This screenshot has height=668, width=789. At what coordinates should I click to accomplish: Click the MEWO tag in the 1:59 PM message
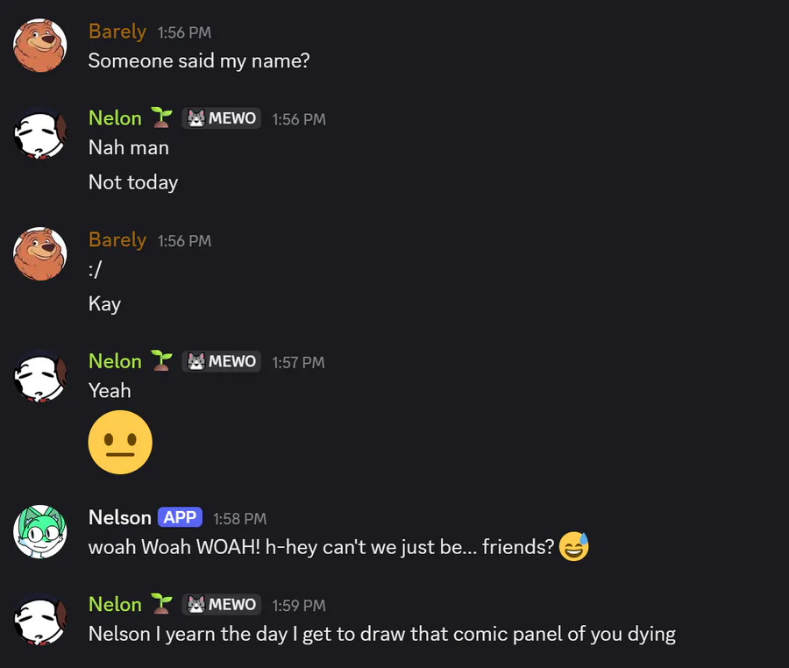pos(222,604)
